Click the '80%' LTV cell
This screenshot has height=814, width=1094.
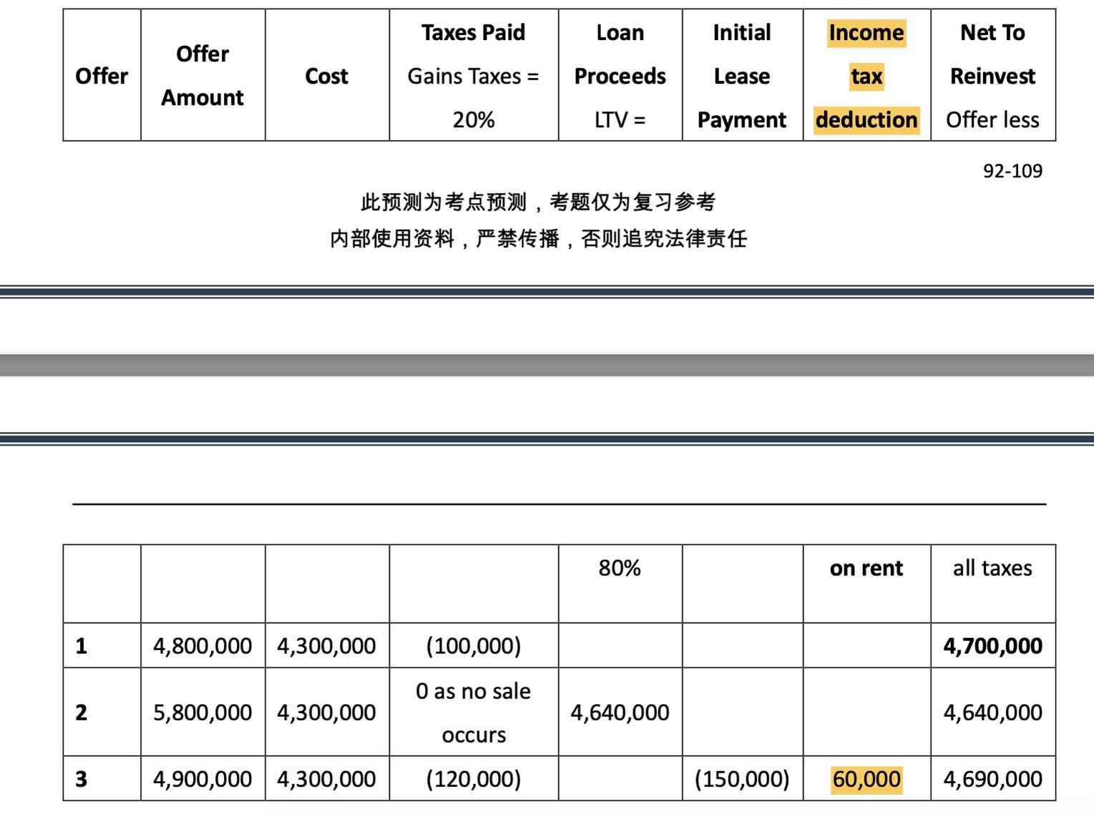pos(620,568)
